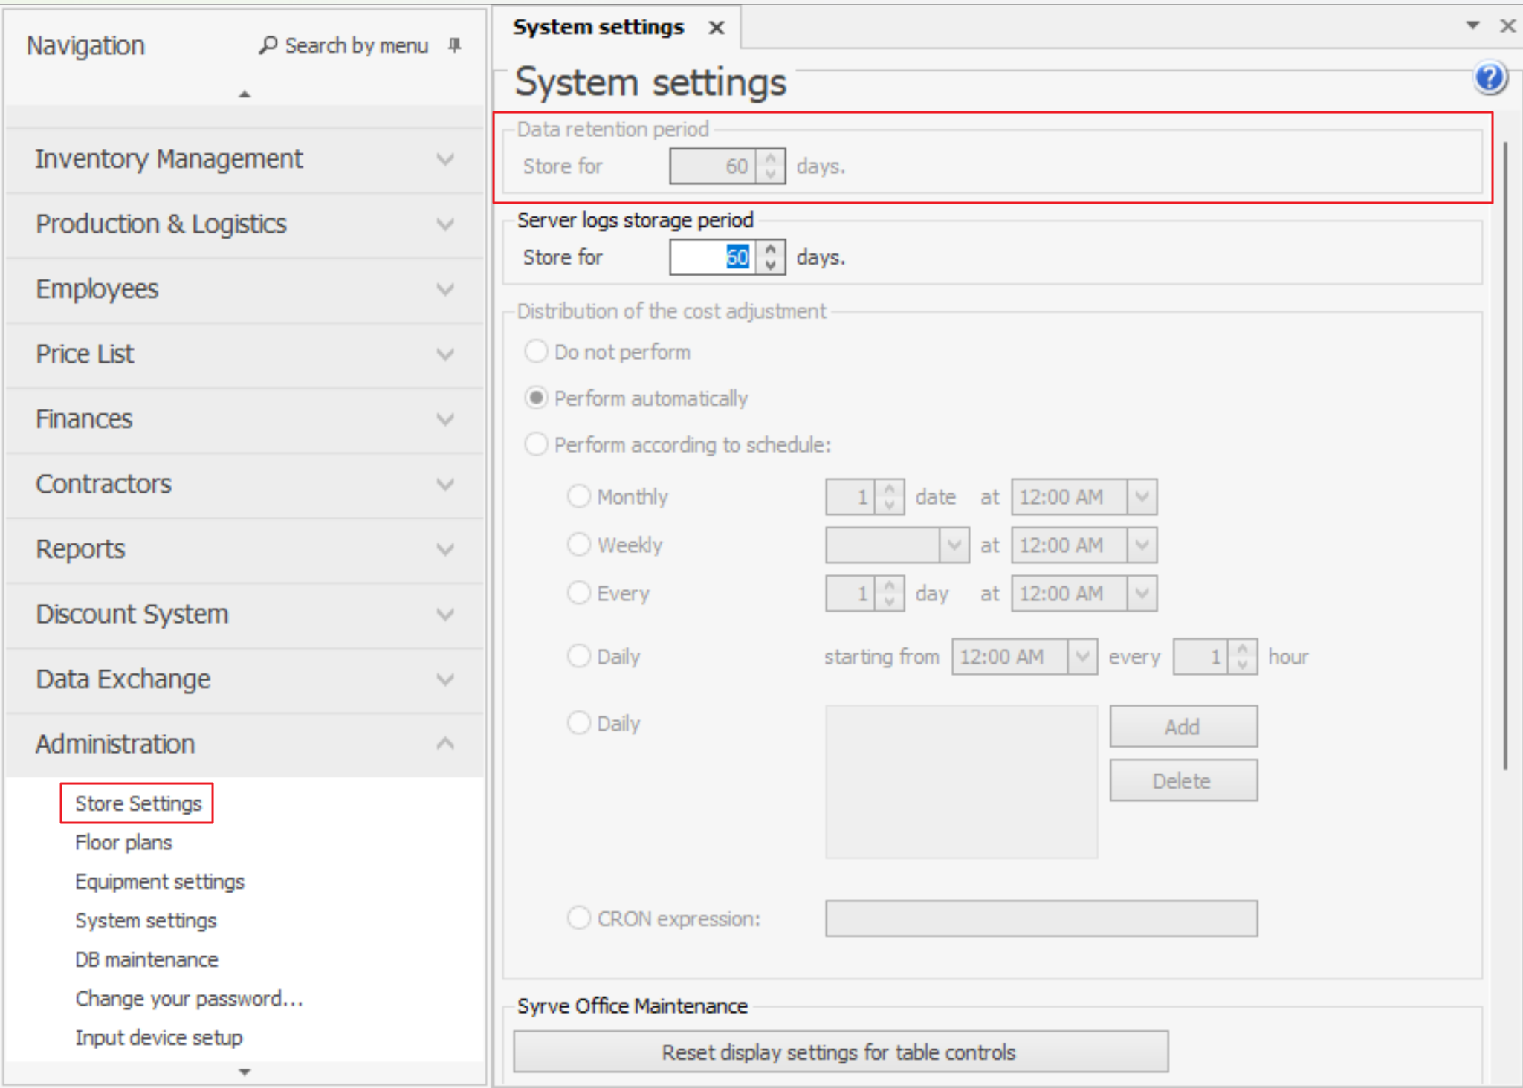The image size is (1523, 1088).
Task: Click the Server logs Store for field
Action: [x=711, y=258]
